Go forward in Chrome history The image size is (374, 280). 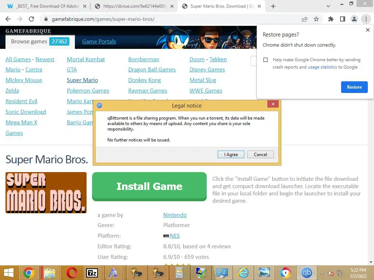(20, 19)
